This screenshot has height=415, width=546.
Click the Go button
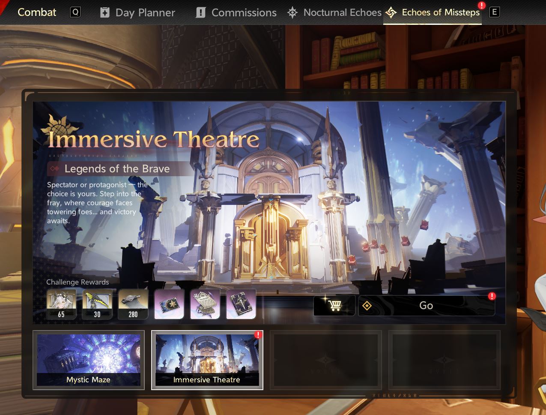tap(427, 306)
